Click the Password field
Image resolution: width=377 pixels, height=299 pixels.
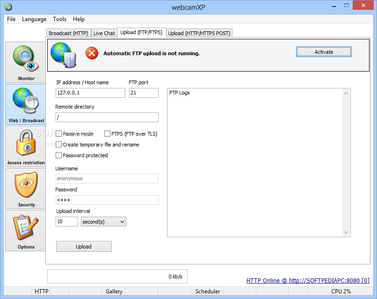pos(107,200)
